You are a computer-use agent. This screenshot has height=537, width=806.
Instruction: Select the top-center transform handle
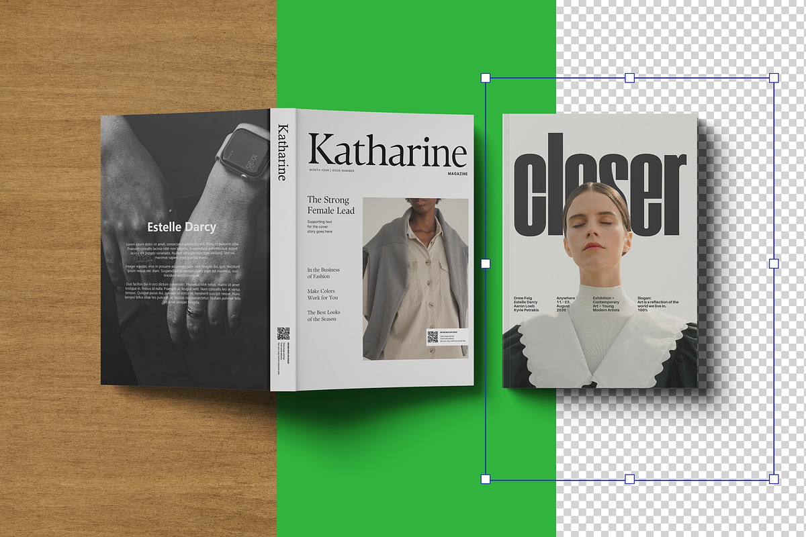[x=629, y=78]
